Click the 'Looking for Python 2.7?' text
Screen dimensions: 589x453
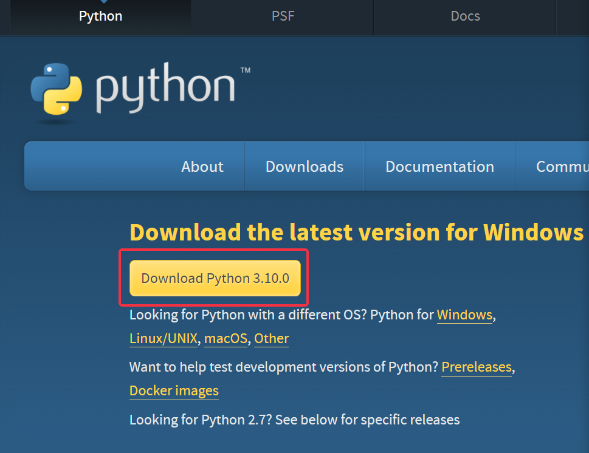(x=201, y=420)
